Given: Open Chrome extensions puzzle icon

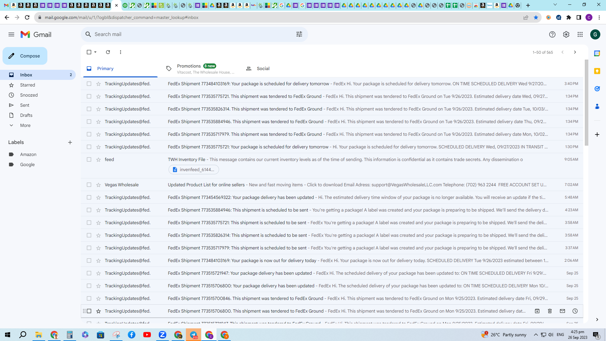Looking at the screenshot, I should [x=569, y=17].
